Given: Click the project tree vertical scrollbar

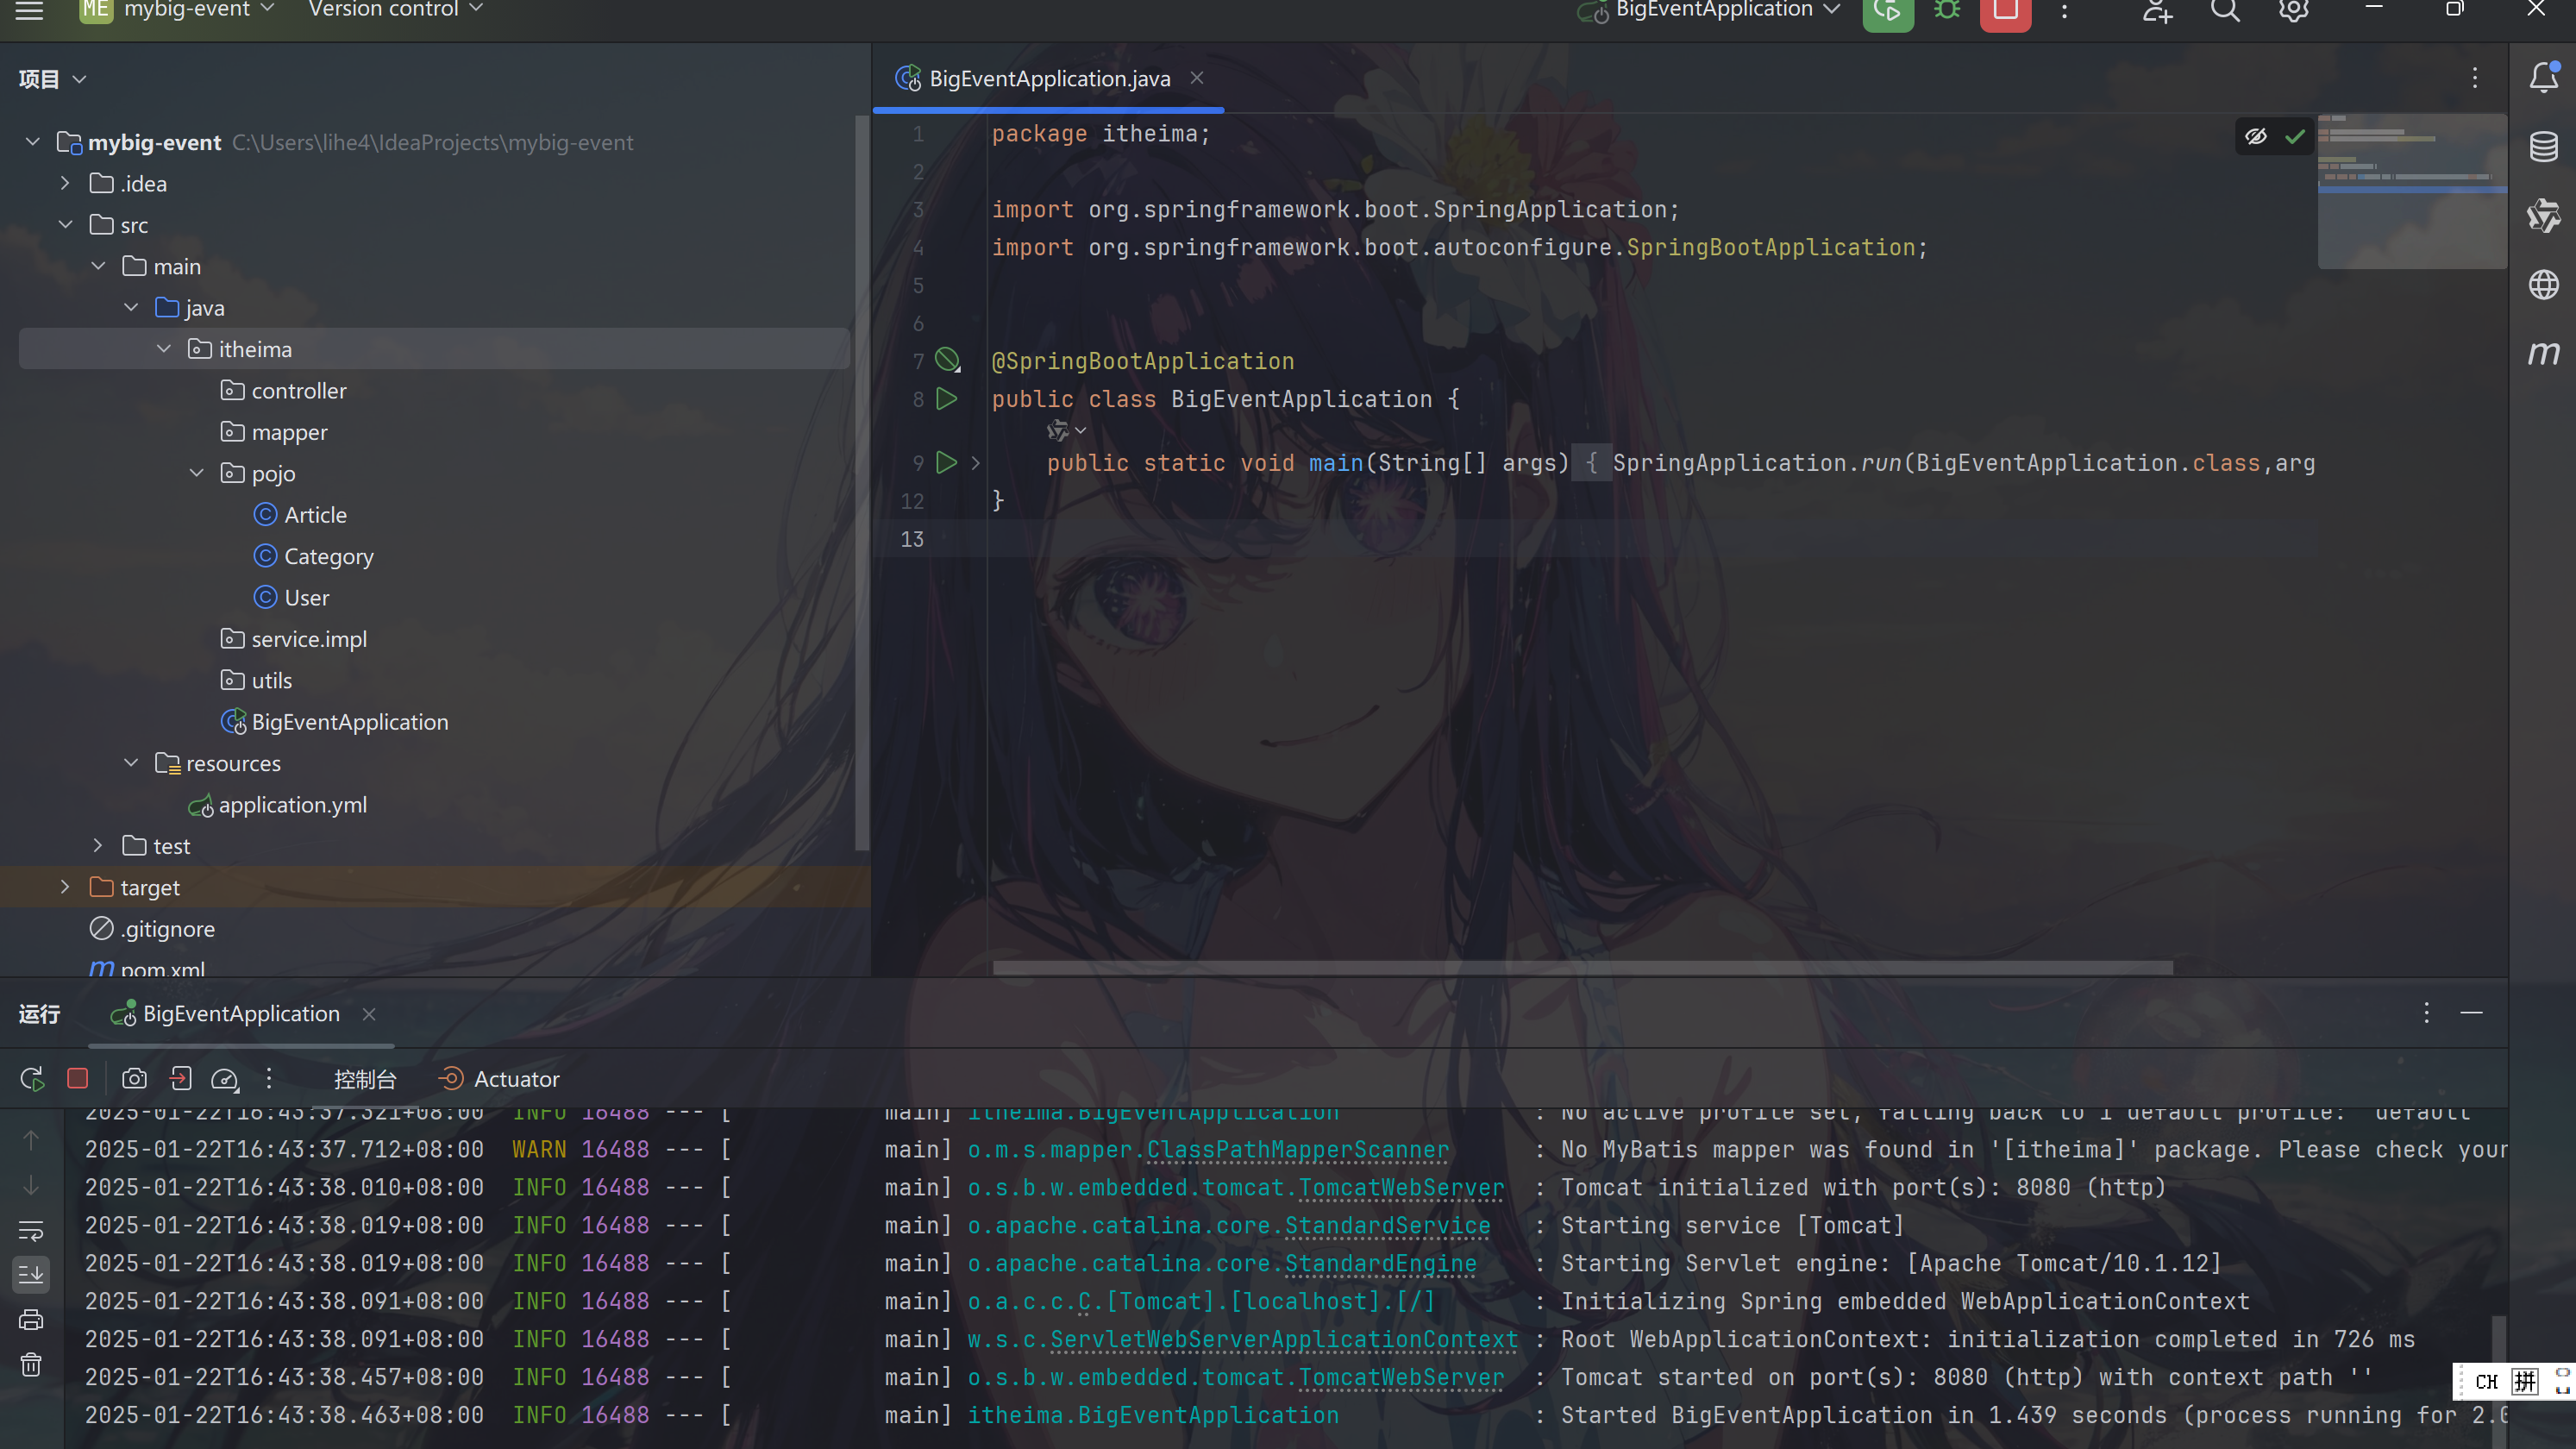Looking at the screenshot, I should [x=861, y=483].
